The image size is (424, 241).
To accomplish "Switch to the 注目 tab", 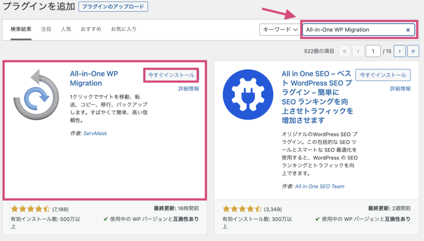I will pyautogui.click(x=46, y=29).
